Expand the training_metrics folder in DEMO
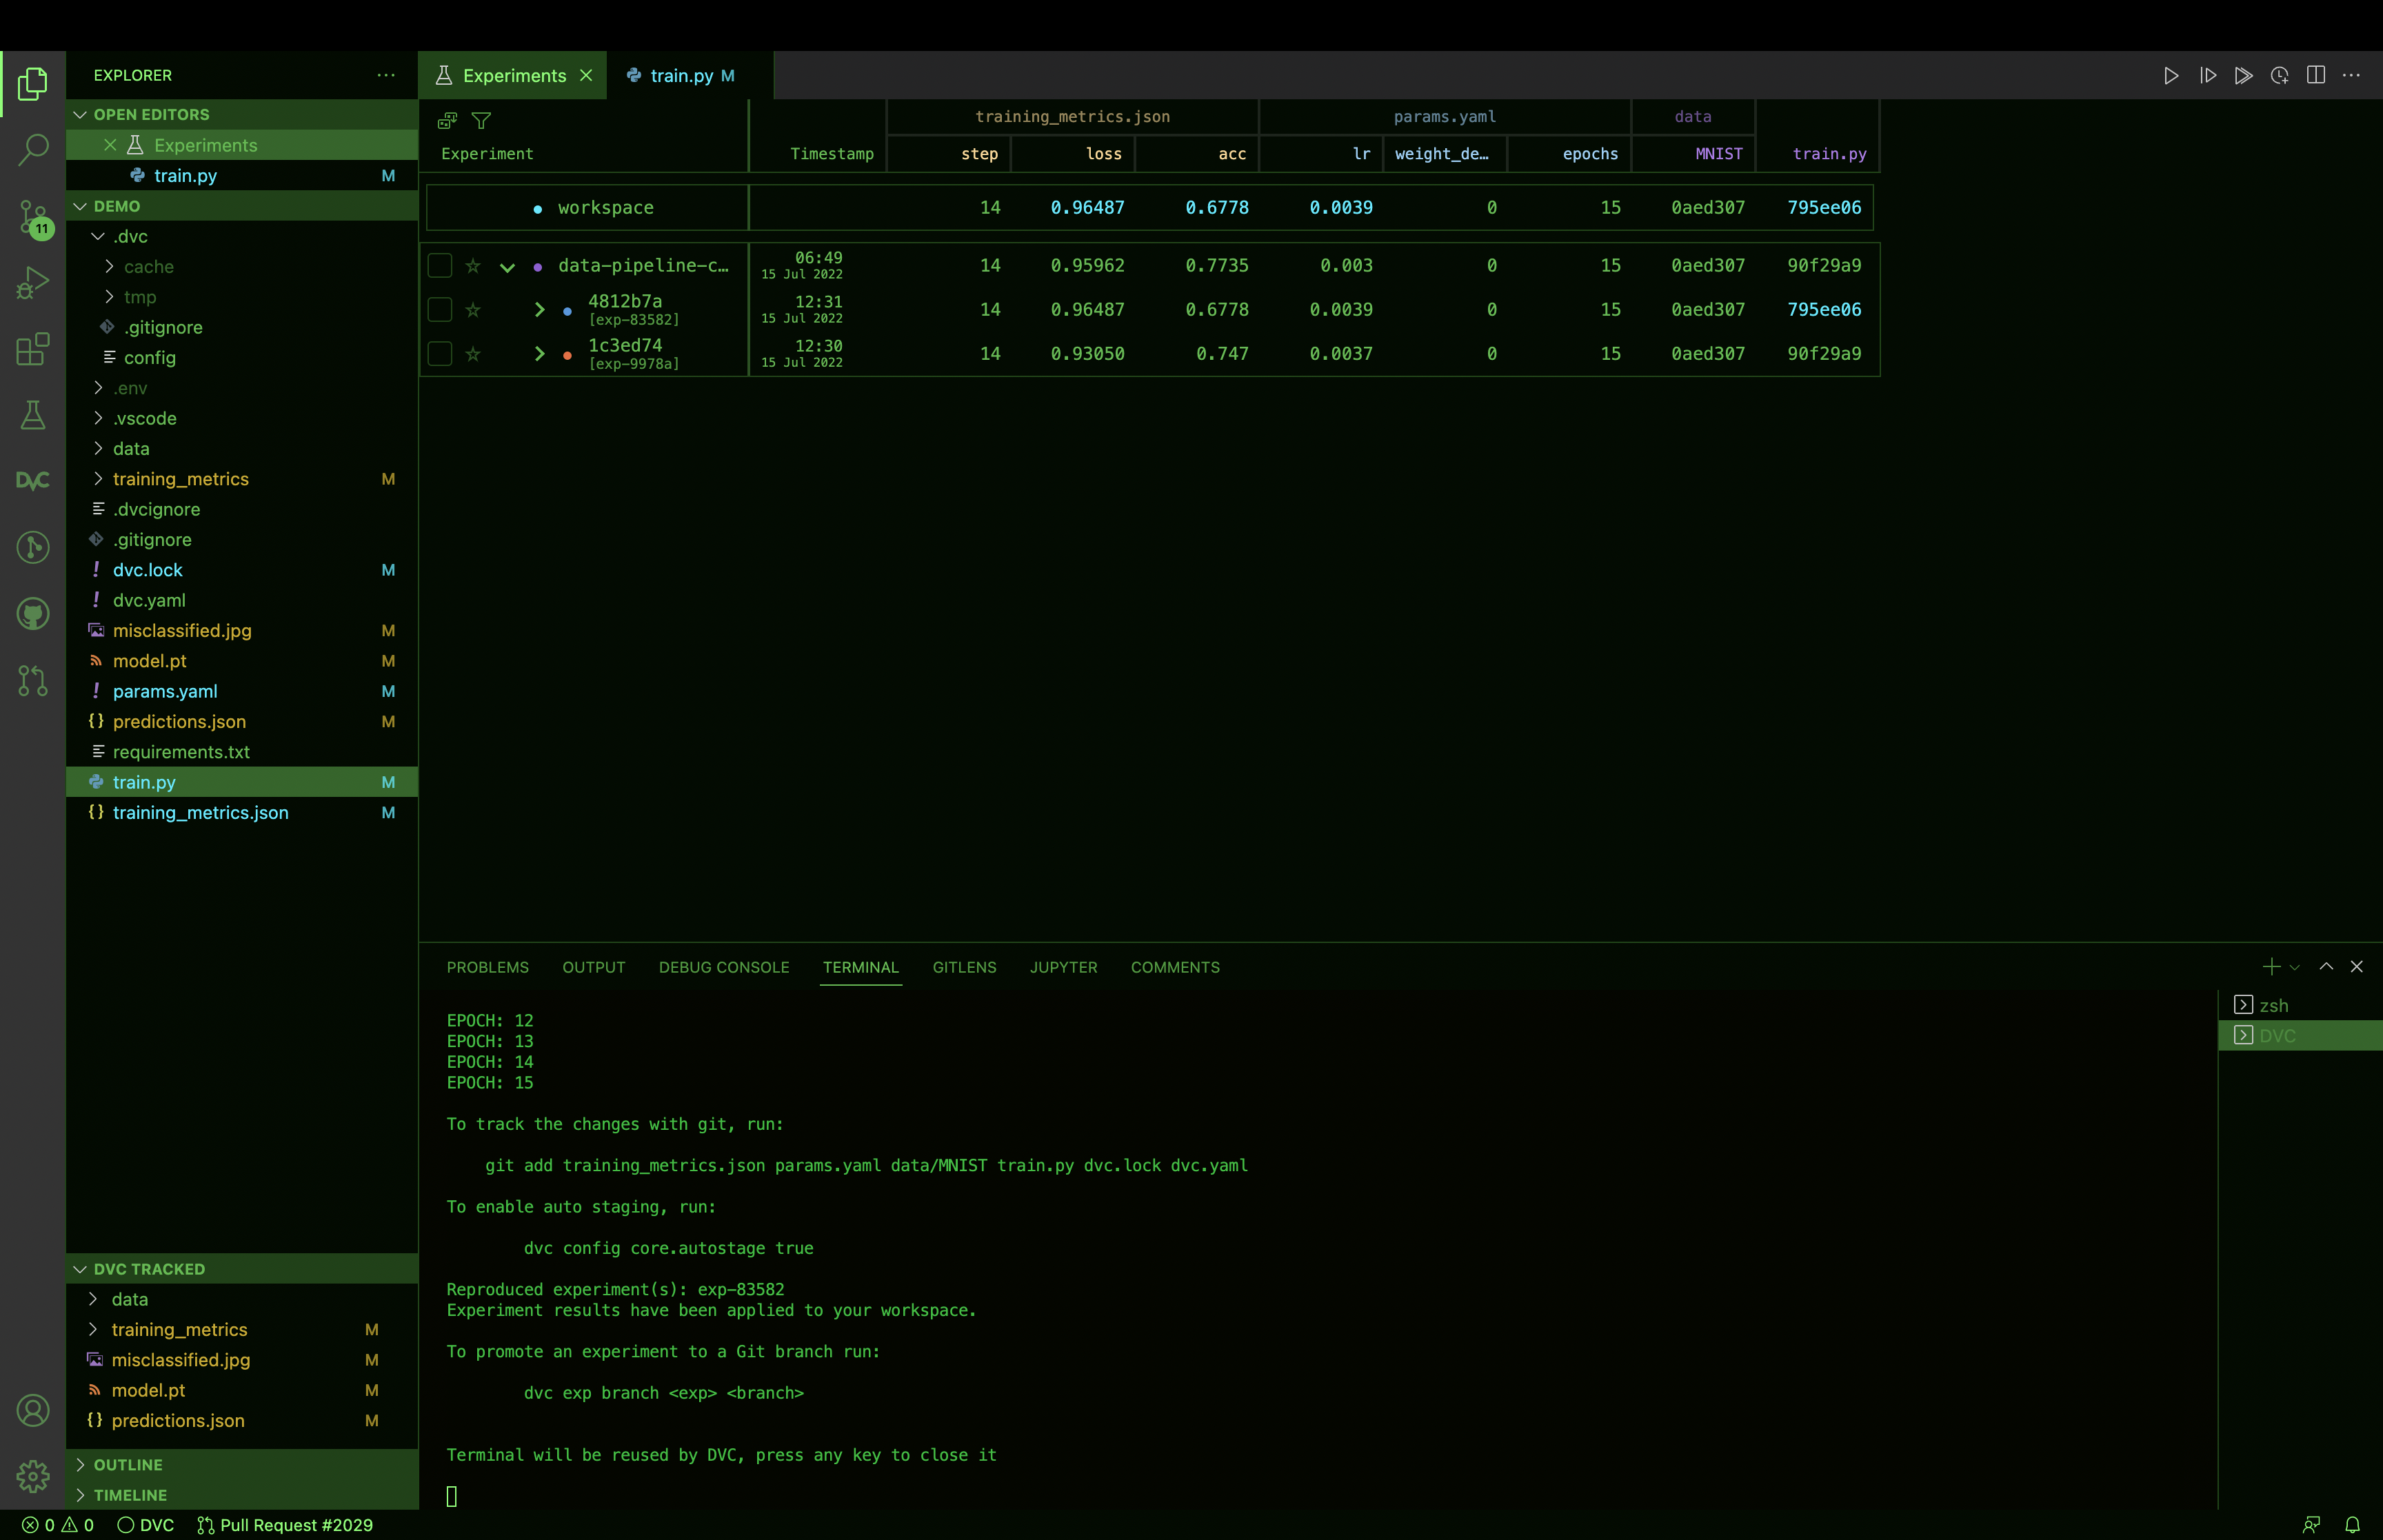Screen dimensions: 2383x1540 180,479
